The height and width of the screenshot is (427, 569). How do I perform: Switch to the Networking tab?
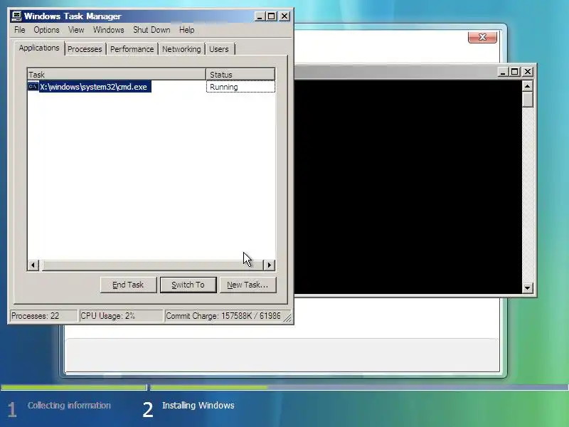point(181,49)
